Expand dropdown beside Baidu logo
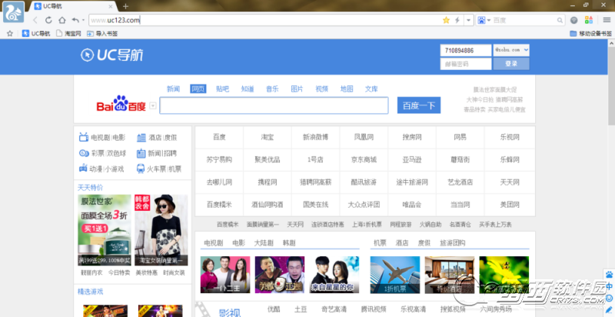615x317 pixels. coord(153,105)
